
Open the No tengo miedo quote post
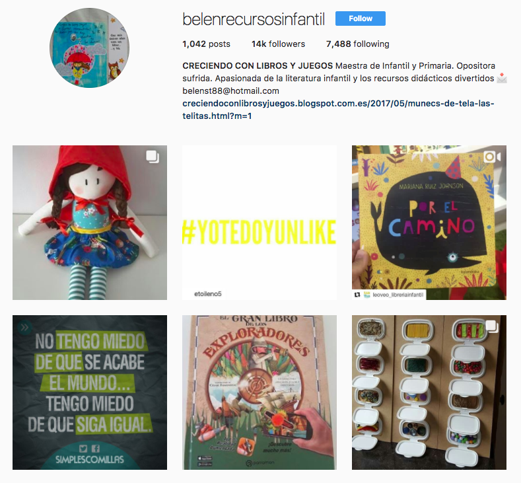(90, 392)
